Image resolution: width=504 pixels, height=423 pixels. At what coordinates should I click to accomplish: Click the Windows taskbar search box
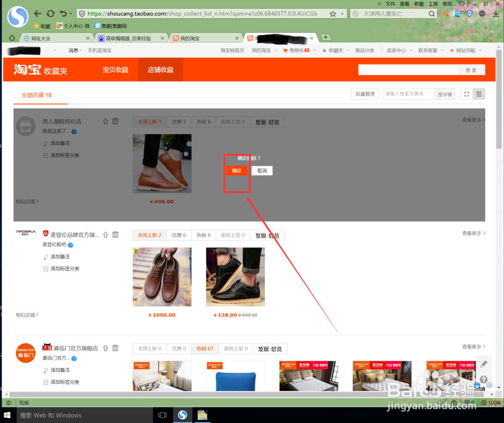point(84,415)
